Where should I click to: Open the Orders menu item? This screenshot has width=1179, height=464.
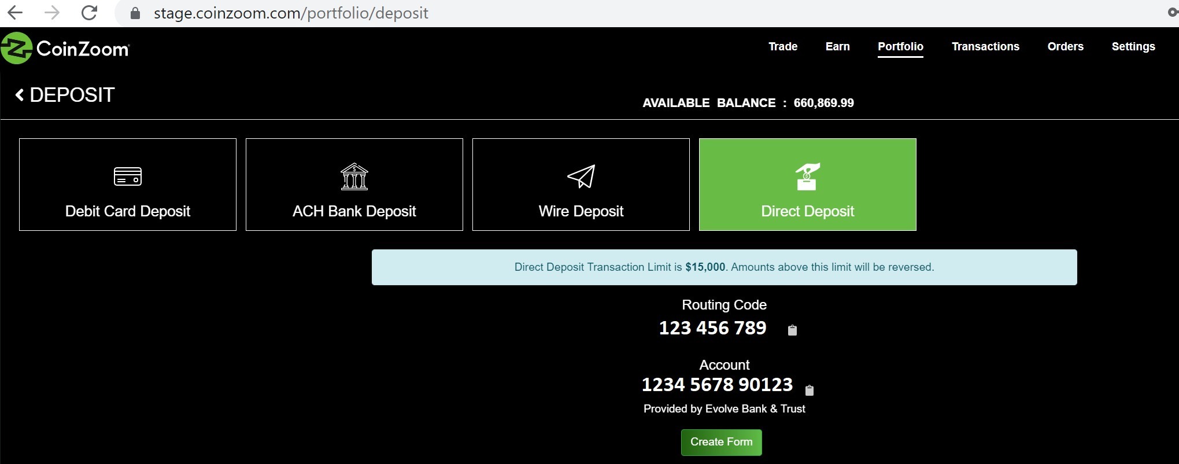coord(1065,46)
